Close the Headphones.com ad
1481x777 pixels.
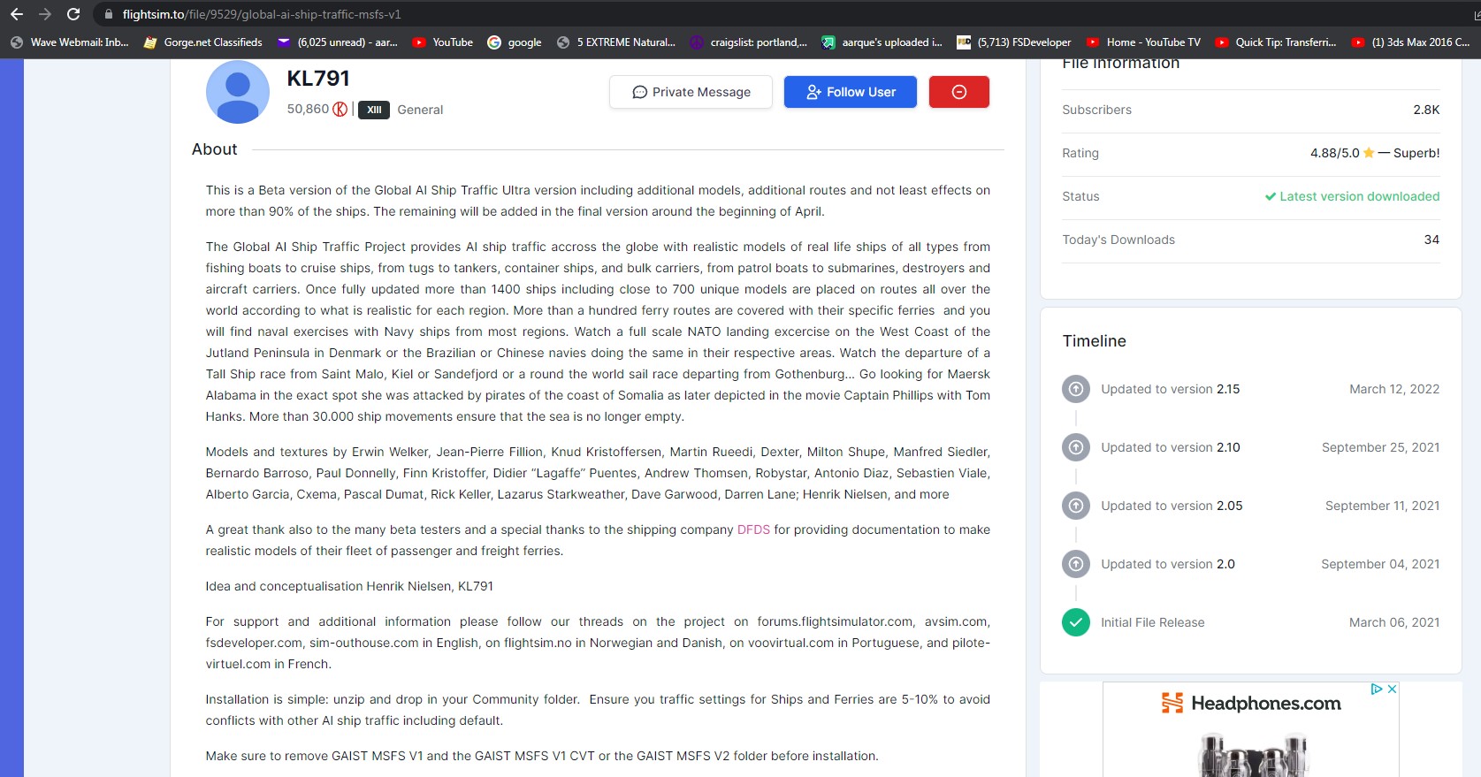[1392, 689]
